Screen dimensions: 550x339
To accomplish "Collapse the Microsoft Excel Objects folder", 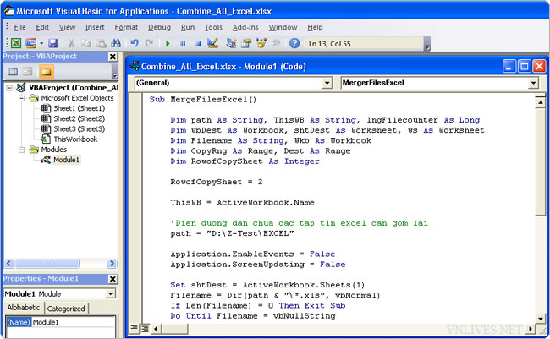I will point(22,98).
